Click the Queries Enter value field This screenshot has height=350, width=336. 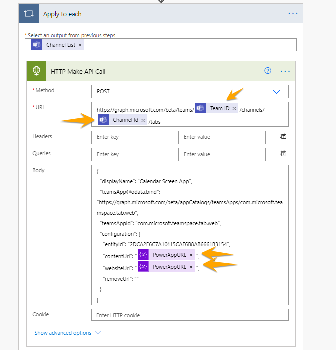point(222,154)
